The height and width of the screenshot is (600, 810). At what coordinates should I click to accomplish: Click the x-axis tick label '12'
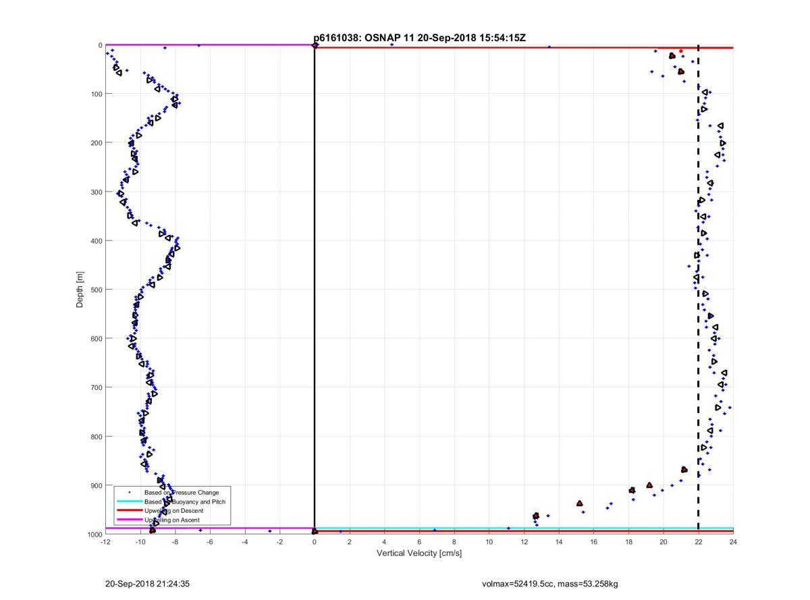pyautogui.click(x=524, y=541)
